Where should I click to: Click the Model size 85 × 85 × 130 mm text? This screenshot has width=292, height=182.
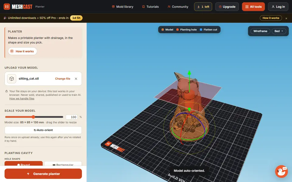[x=32, y=122]
